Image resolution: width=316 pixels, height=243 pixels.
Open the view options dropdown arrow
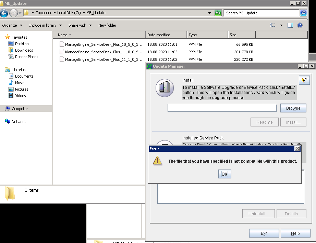(281, 25)
